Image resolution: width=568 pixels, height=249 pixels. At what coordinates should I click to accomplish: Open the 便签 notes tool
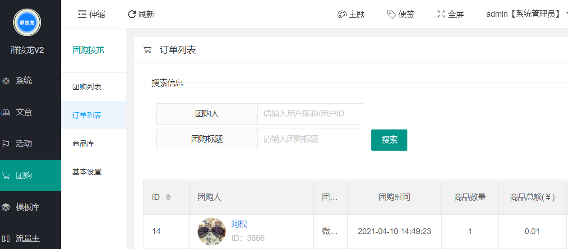401,14
